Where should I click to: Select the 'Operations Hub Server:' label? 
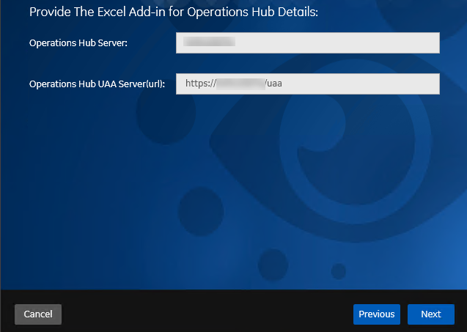tap(78, 43)
